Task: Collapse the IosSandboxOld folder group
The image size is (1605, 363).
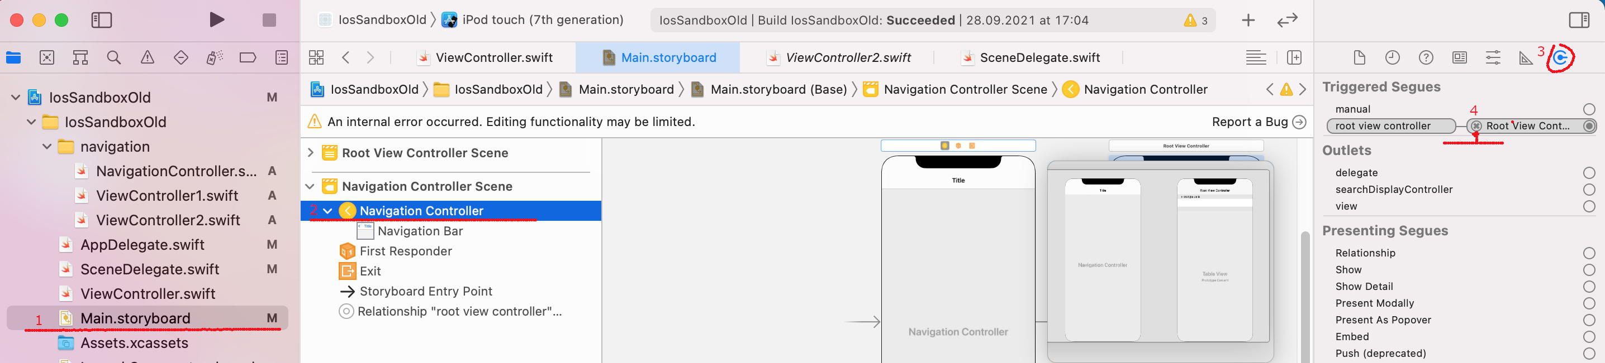Action: (x=32, y=122)
